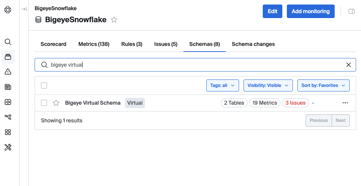Open the Bigeye Virtual Schema link
The height and width of the screenshot is (186, 361).
[x=93, y=103]
